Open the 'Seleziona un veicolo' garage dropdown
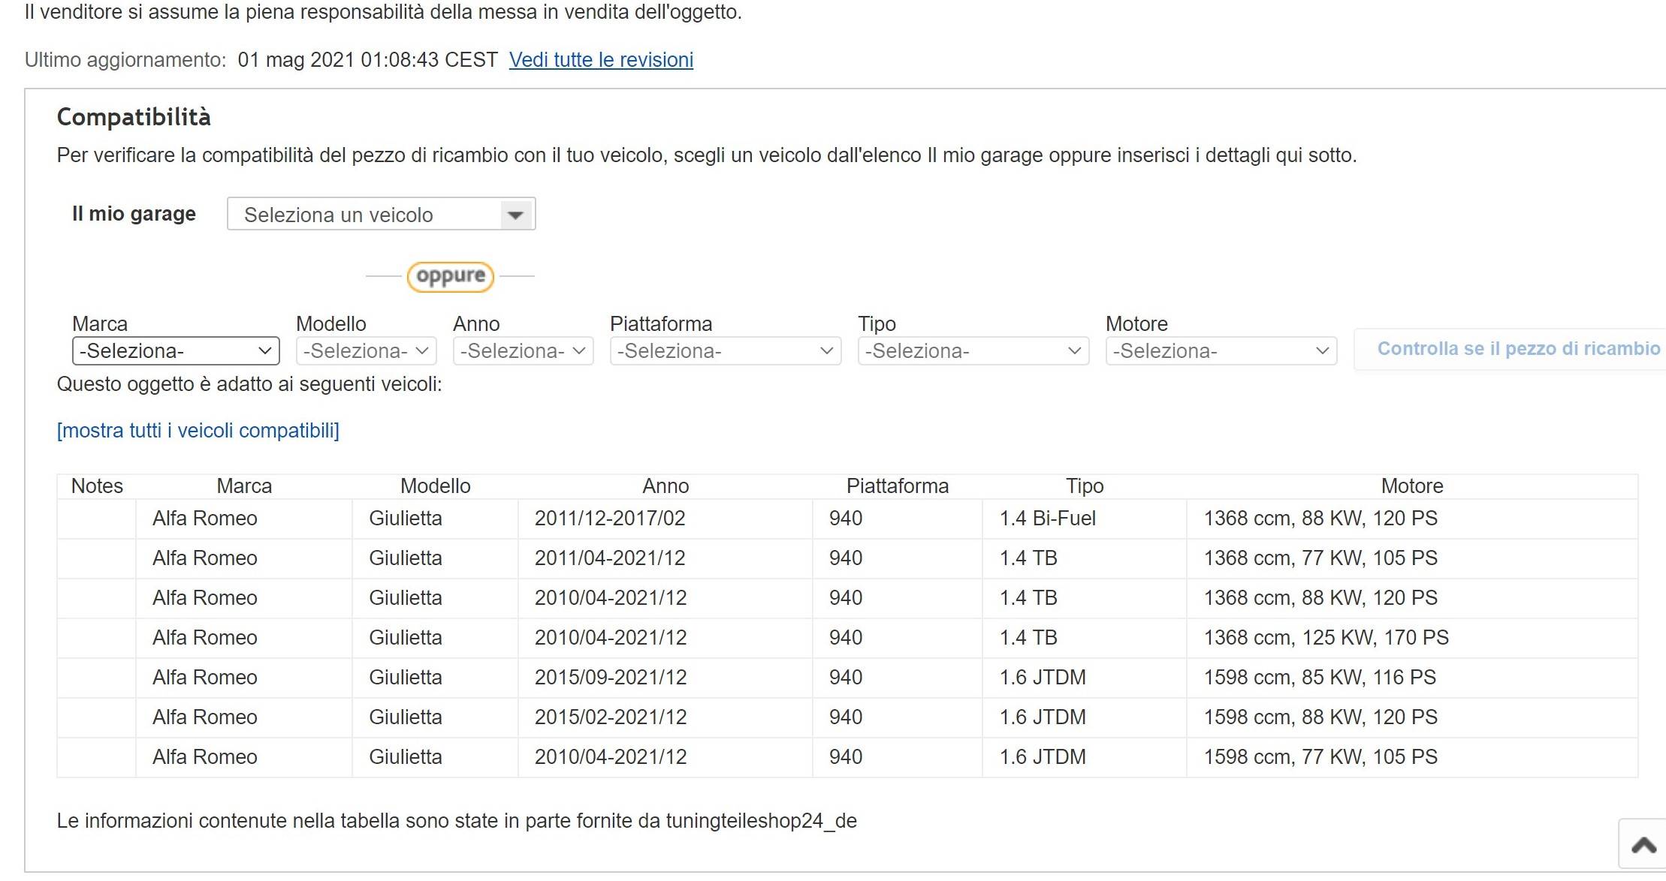 coord(381,214)
